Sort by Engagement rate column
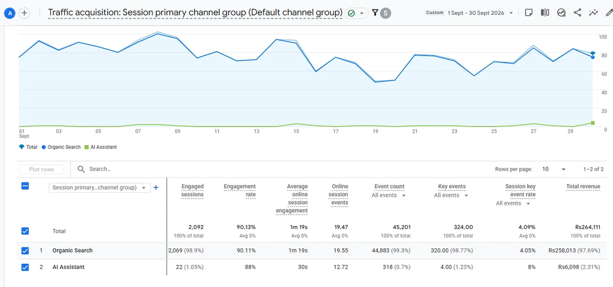 point(239,190)
